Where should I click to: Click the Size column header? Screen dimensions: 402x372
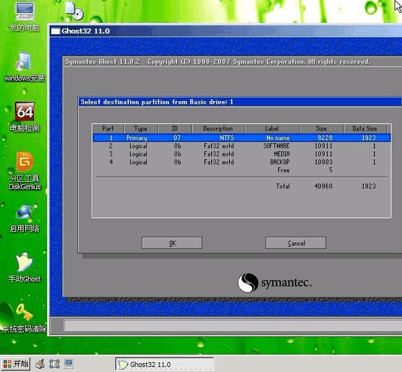tap(321, 128)
